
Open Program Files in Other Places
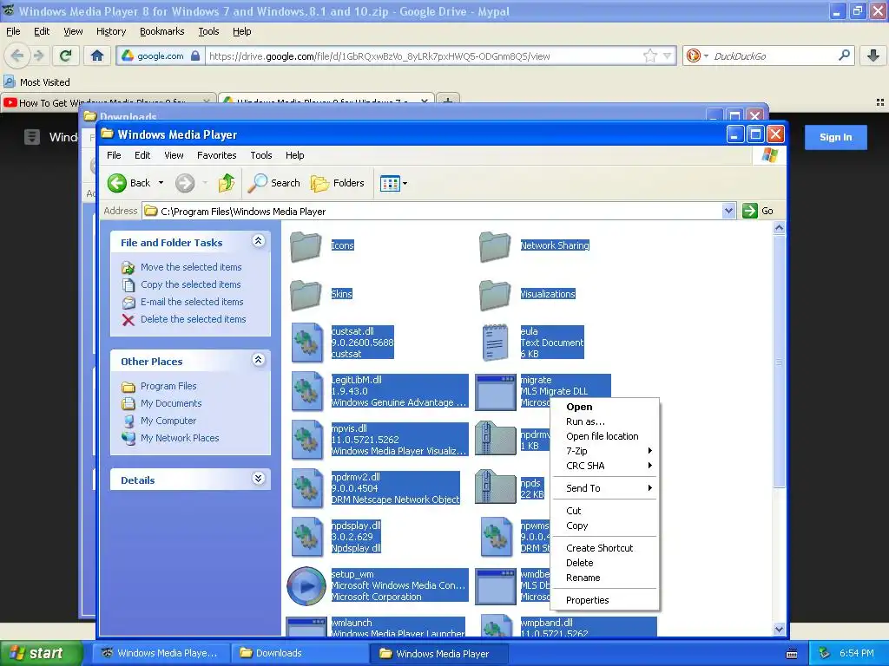(168, 386)
